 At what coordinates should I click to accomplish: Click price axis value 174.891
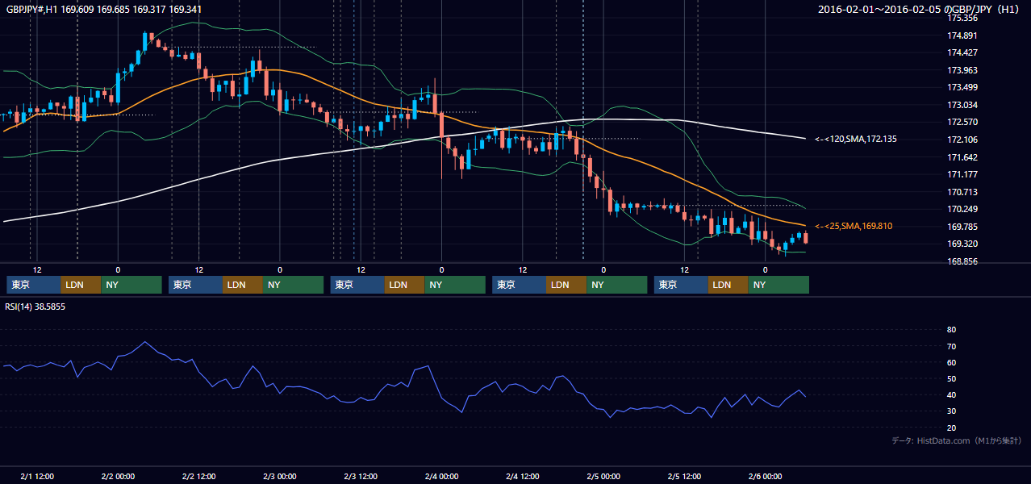962,35
